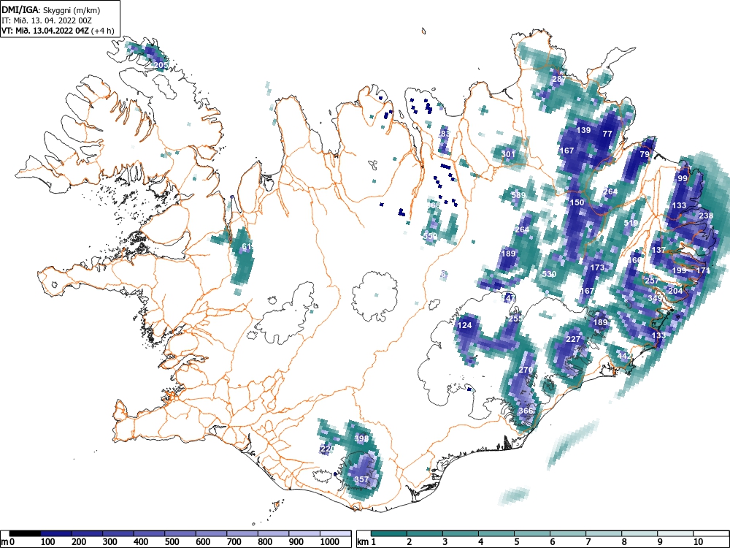Screen dimensions: 730x548
Task: Click the 200 m visibility legend swatch
Action: pyautogui.click(x=87, y=533)
